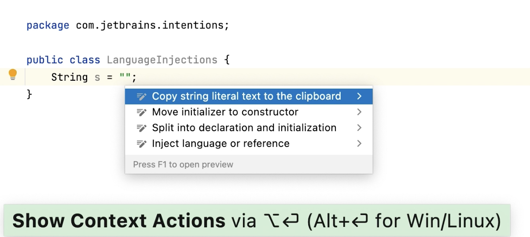Click the package com.jetbrains.intentions line

[128, 25]
